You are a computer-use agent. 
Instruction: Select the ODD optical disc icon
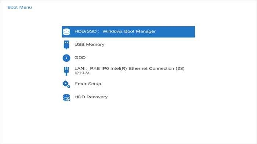click(66, 58)
